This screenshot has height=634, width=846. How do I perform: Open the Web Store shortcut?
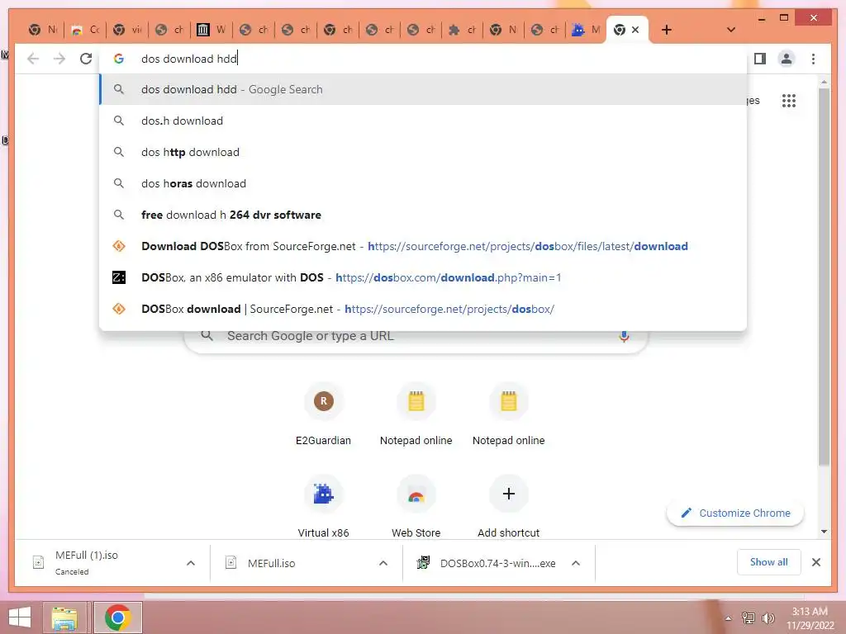(x=416, y=507)
